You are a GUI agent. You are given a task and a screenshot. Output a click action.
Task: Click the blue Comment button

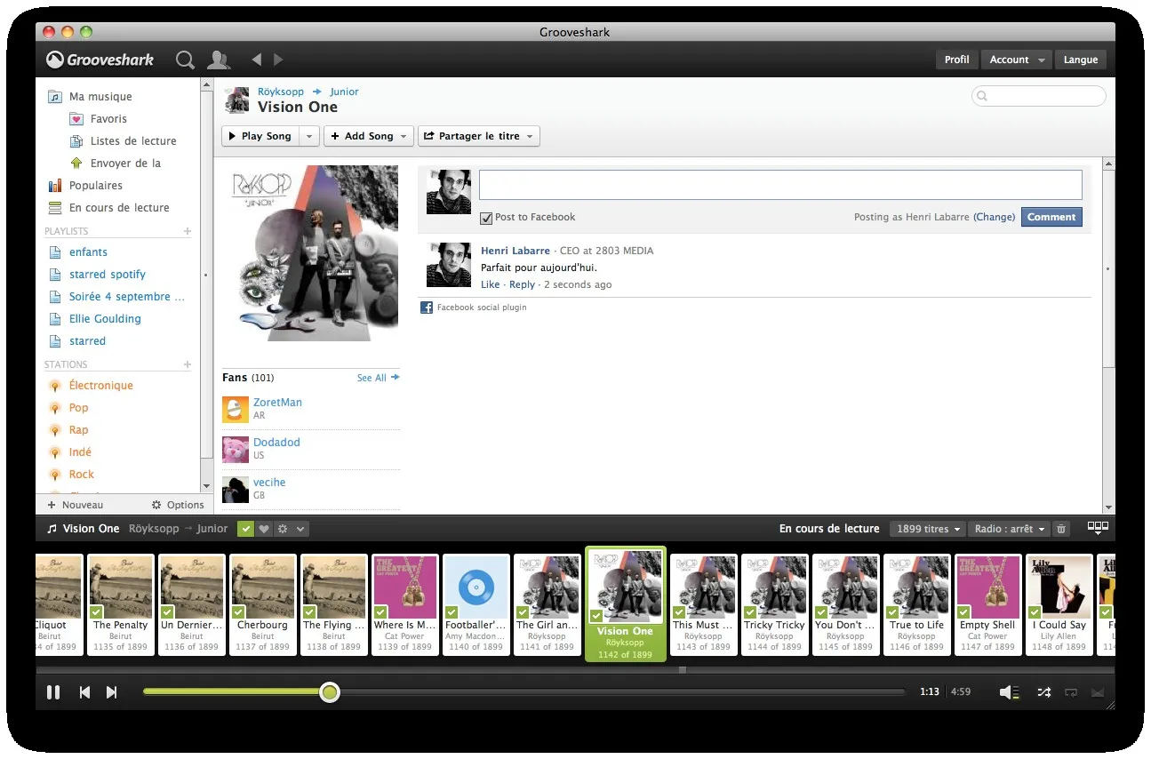(1051, 217)
